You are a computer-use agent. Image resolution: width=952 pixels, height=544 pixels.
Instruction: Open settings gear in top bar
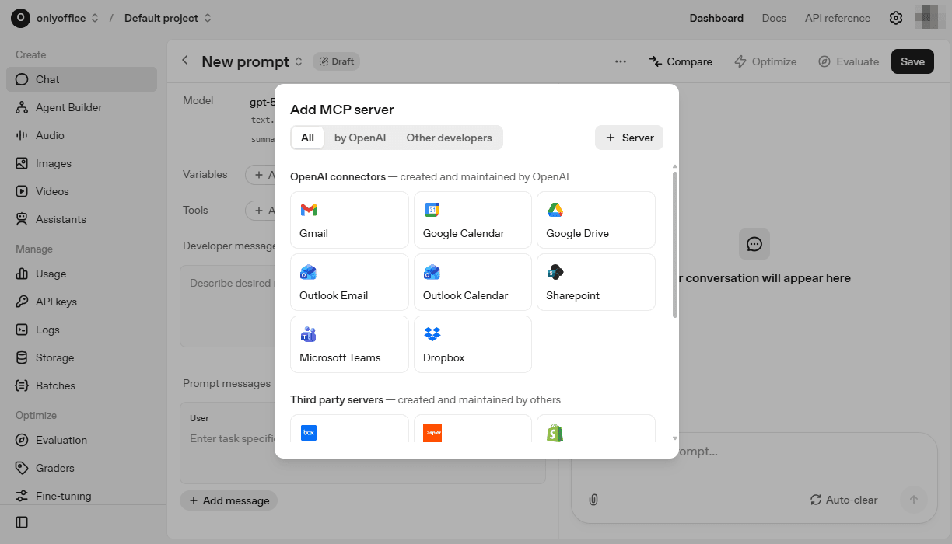coord(896,18)
